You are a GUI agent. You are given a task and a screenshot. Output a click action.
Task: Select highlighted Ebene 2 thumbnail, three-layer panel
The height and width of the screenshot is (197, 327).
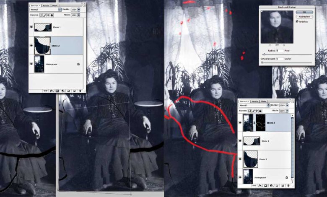42,45
